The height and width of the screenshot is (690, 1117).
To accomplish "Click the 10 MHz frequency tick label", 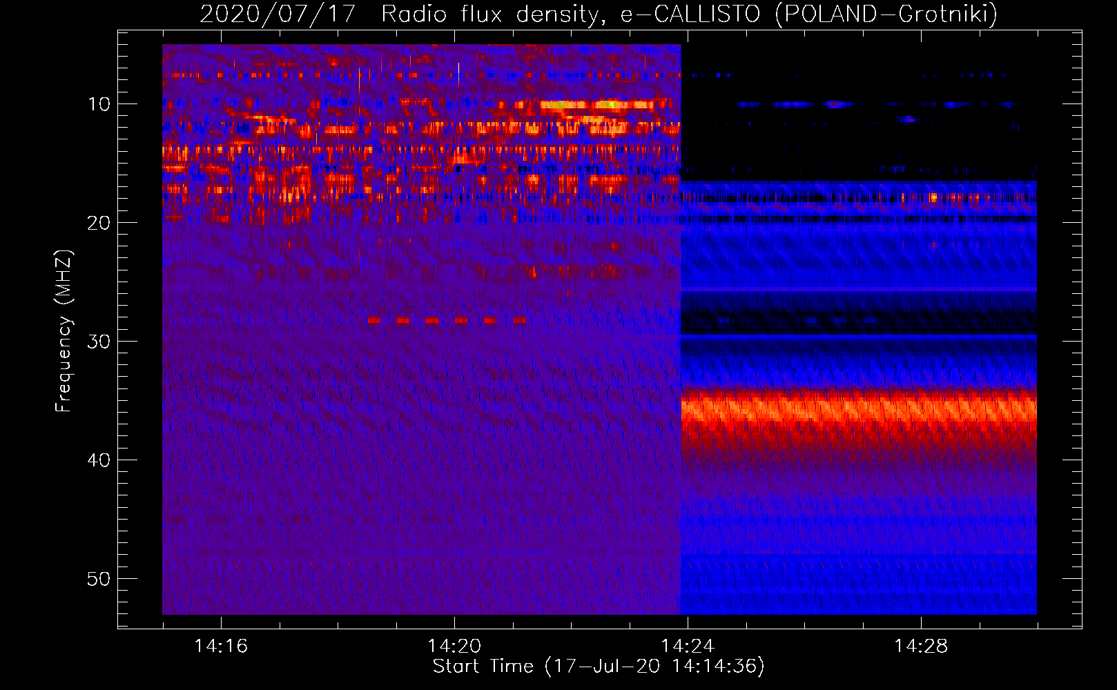I will coord(99,104).
